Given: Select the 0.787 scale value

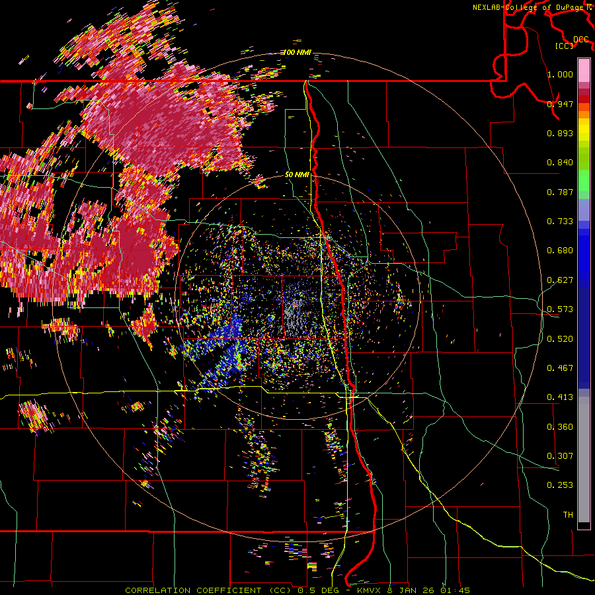Looking at the screenshot, I should [x=560, y=192].
